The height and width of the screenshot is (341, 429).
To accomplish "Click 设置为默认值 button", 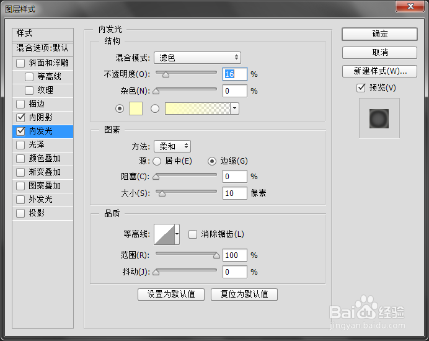I will coord(171,294).
